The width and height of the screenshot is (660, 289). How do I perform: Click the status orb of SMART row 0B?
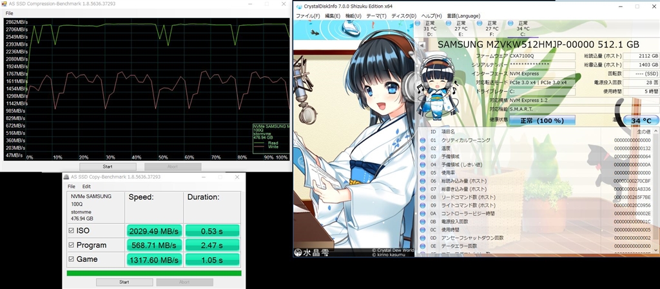(423, 222)
